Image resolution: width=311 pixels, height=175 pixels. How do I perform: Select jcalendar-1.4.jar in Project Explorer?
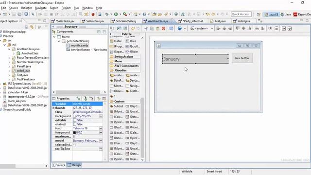coord(16,92)
